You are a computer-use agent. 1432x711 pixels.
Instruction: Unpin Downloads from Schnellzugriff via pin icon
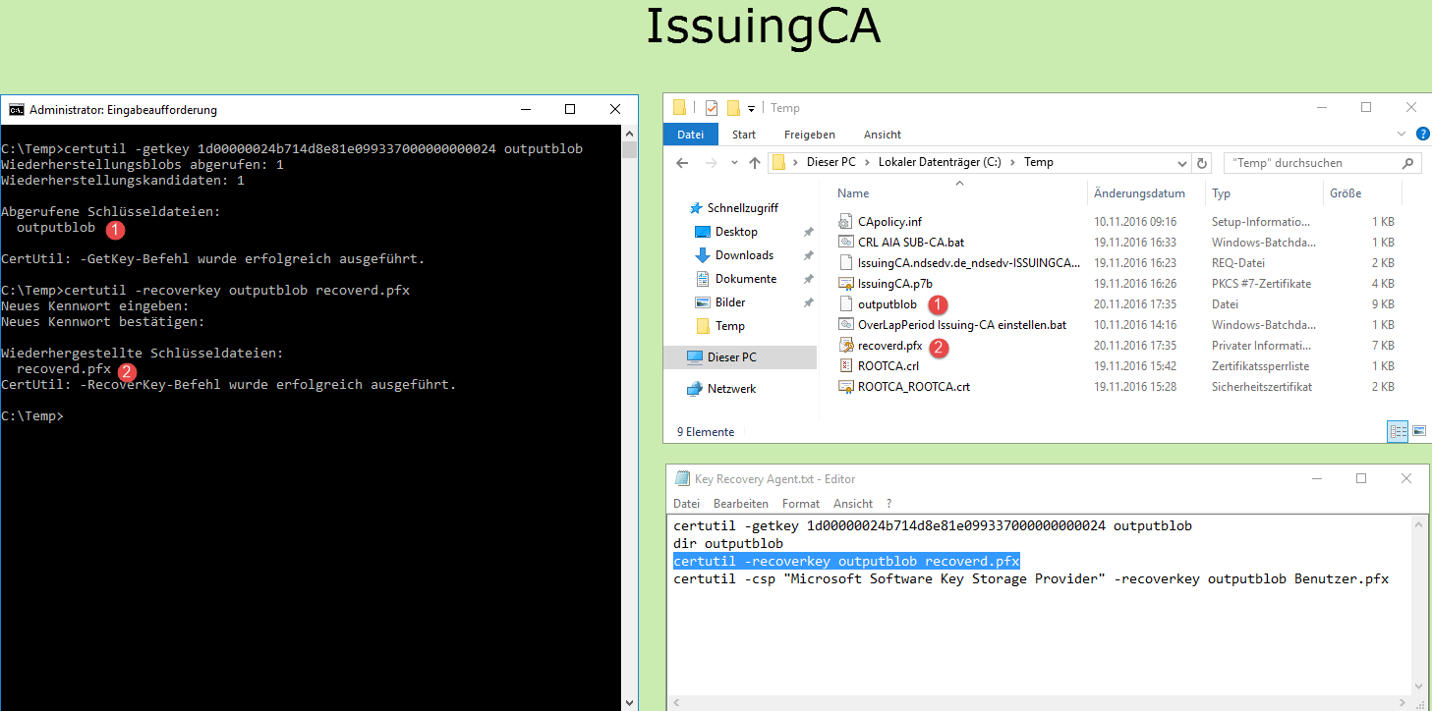[x=808, y=255]
